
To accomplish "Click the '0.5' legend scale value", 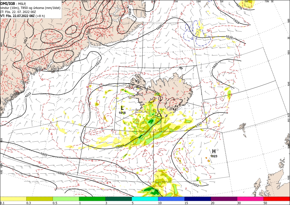I will [x=55, y=203].
